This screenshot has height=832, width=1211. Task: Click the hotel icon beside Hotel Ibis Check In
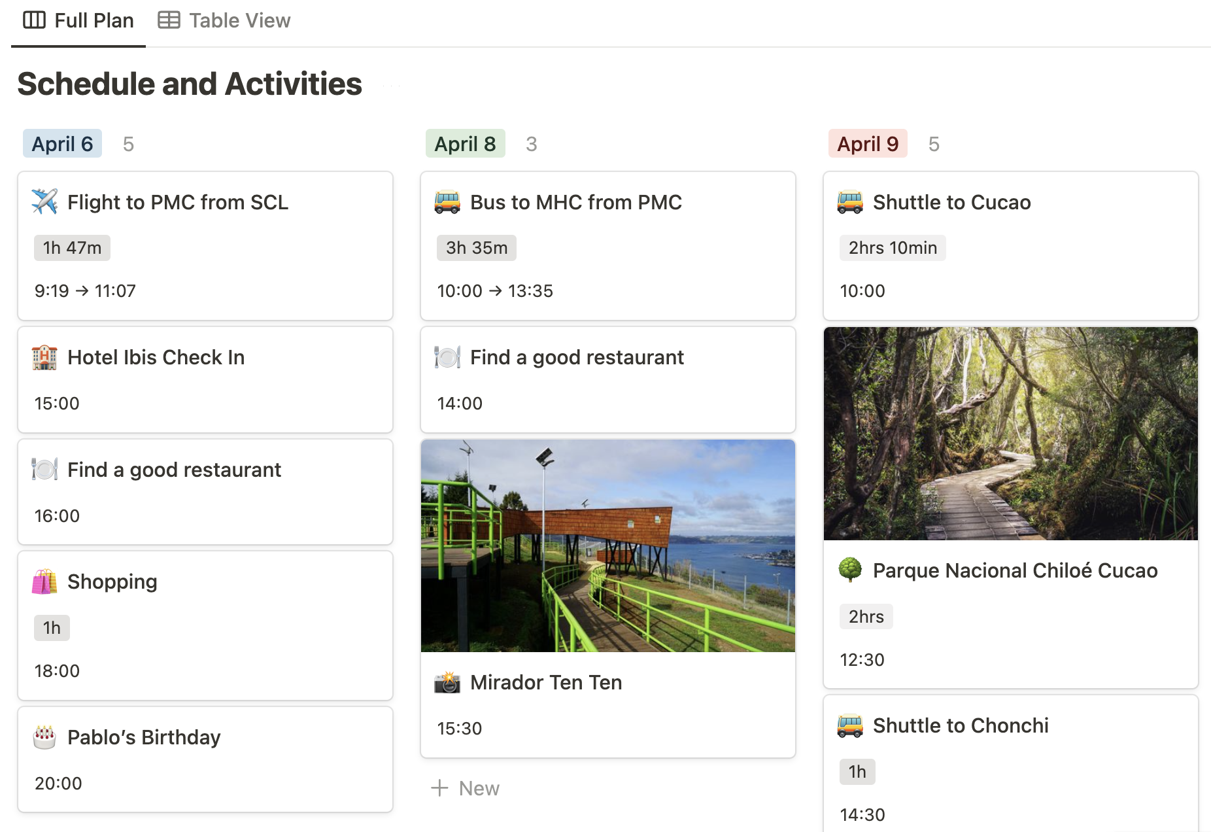point(44,358)
